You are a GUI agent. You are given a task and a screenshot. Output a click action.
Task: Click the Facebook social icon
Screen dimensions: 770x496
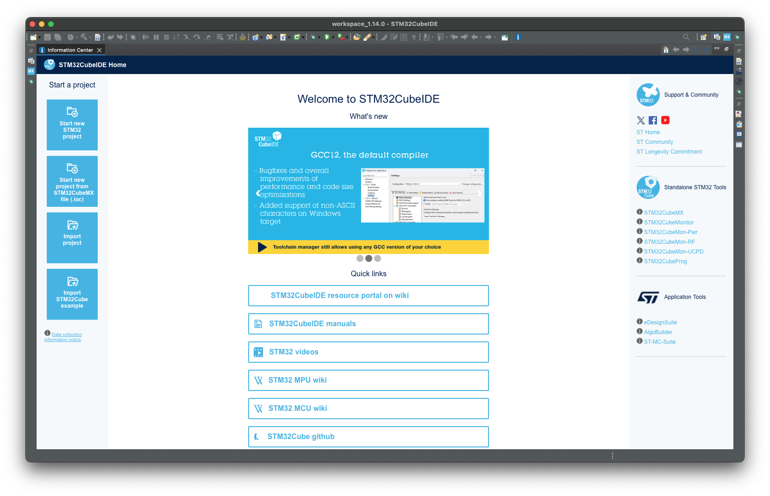[x=653, y=120]
